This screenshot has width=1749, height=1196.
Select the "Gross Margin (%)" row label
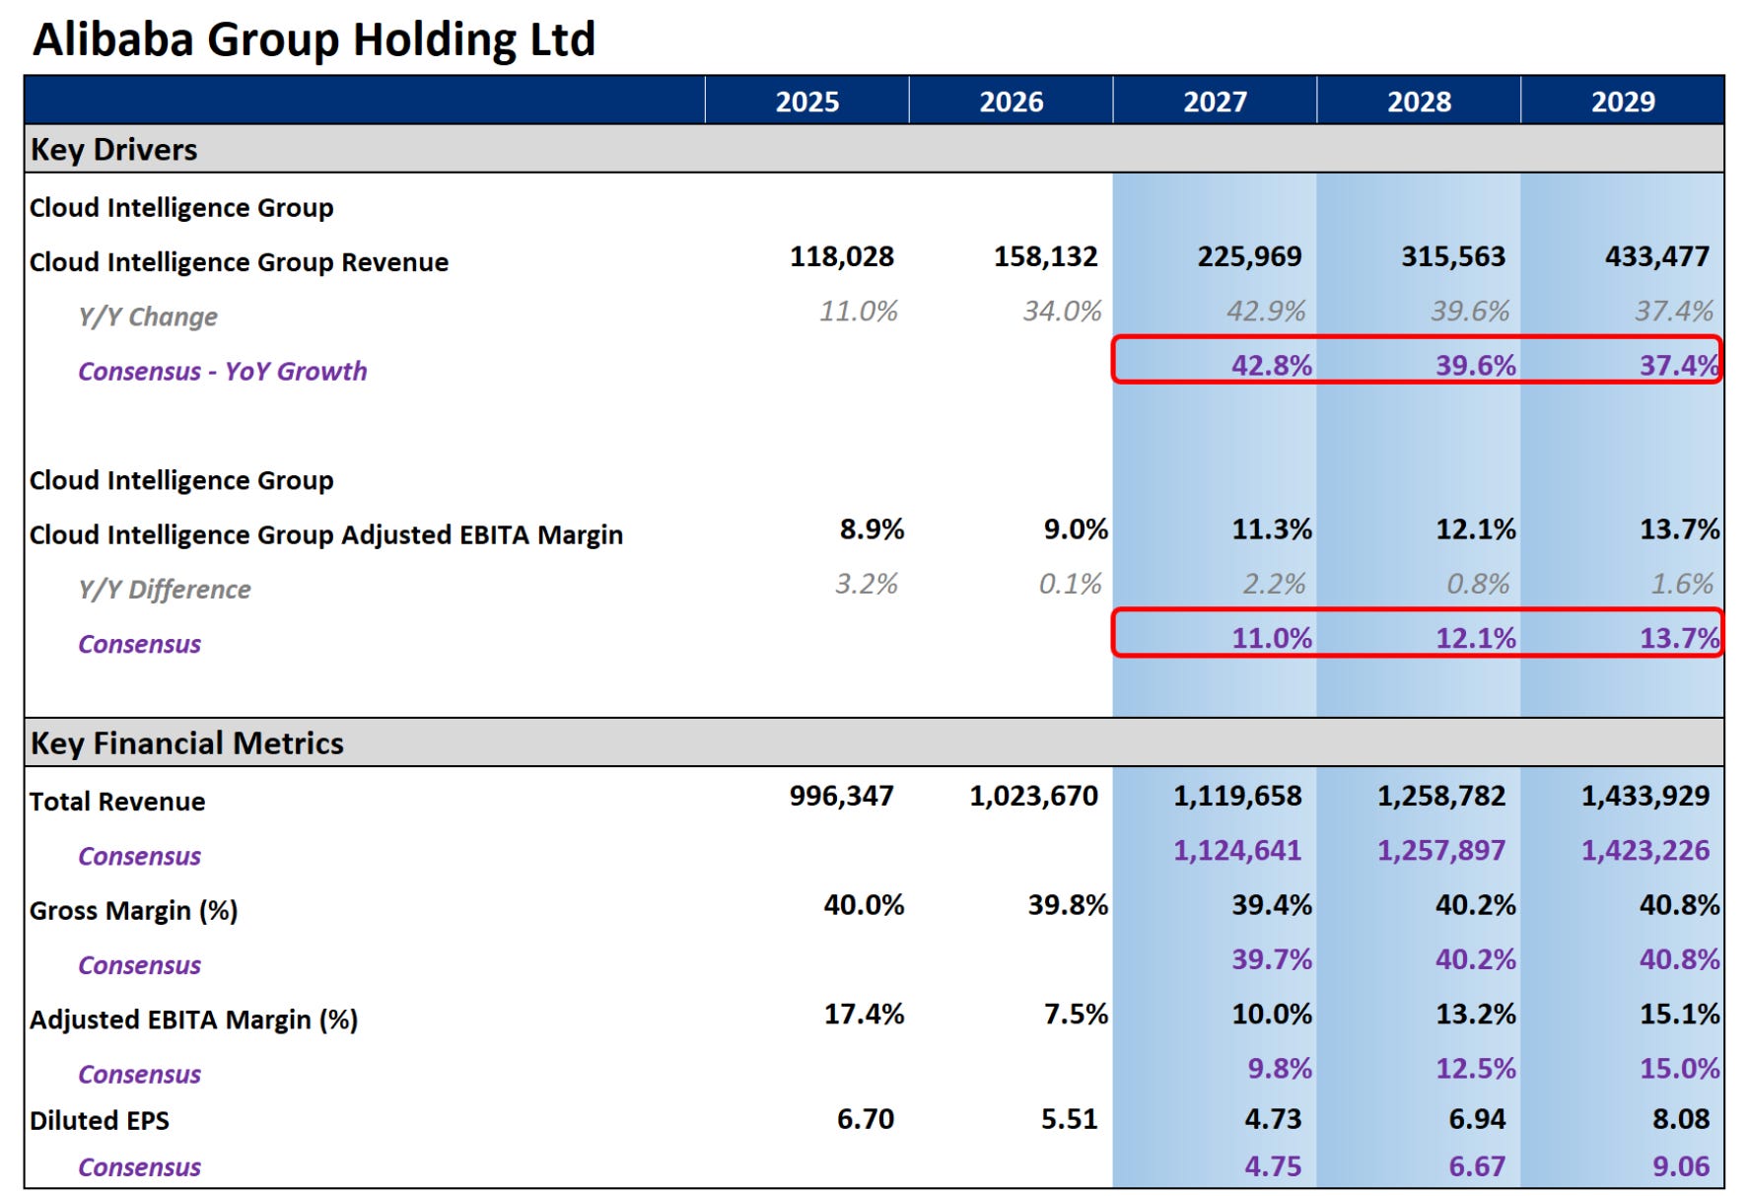(134, 911)
